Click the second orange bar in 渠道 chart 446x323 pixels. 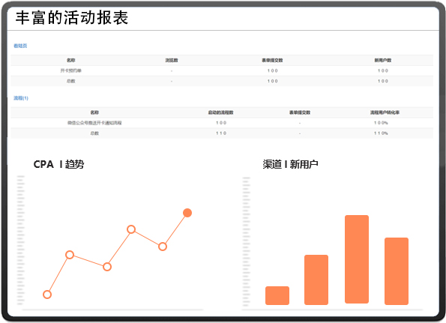tap(316, 280)
